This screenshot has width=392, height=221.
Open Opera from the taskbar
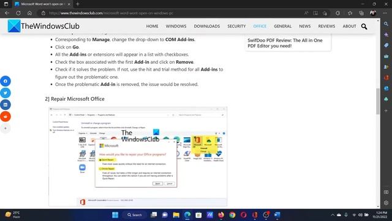244,215
